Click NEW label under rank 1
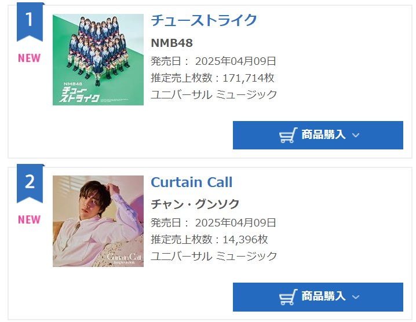This screenshot has width=416, height=322. [29, 58]
